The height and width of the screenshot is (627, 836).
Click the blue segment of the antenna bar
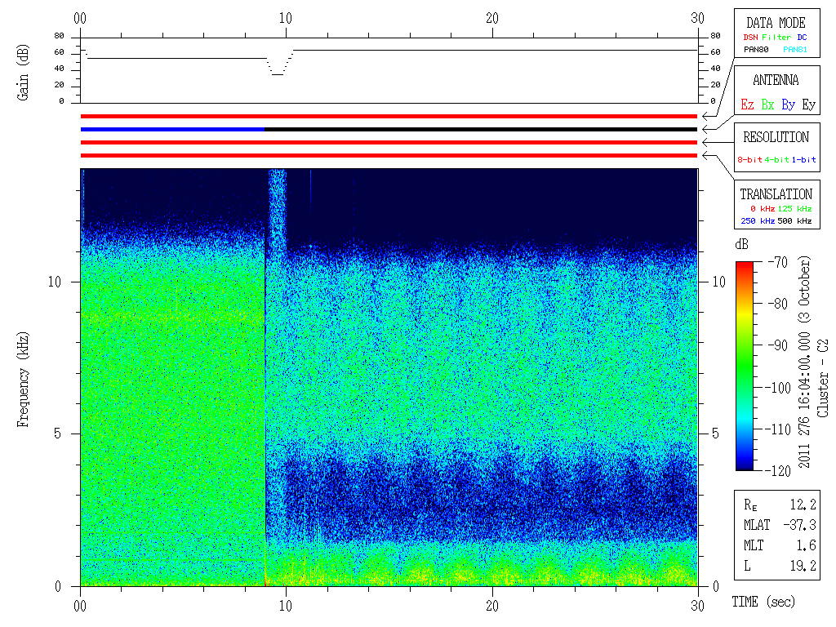[x=172, y=129]
